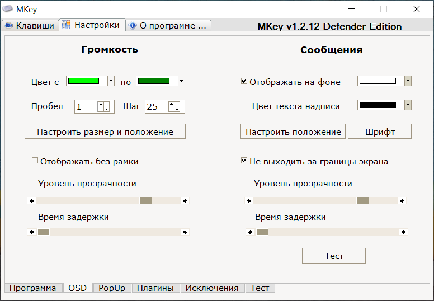Image resolution: width=434 pixels, height=301 pixels.
Task: Click the white message background color swatch
Action: [378, 81]
